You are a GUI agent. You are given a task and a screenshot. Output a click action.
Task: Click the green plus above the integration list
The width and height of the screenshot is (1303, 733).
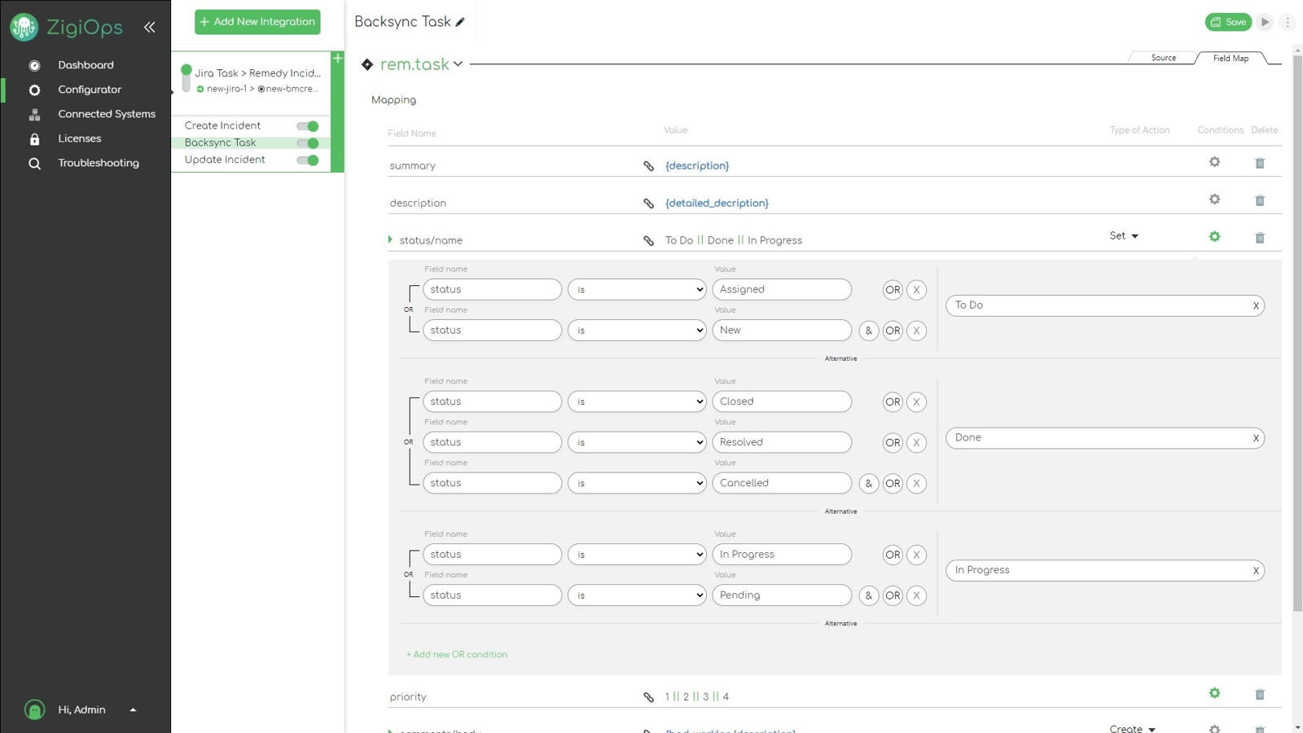click(x=337, y=58)
